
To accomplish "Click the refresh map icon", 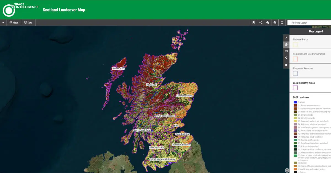I will pyautogui.click(x=282, y=23).
